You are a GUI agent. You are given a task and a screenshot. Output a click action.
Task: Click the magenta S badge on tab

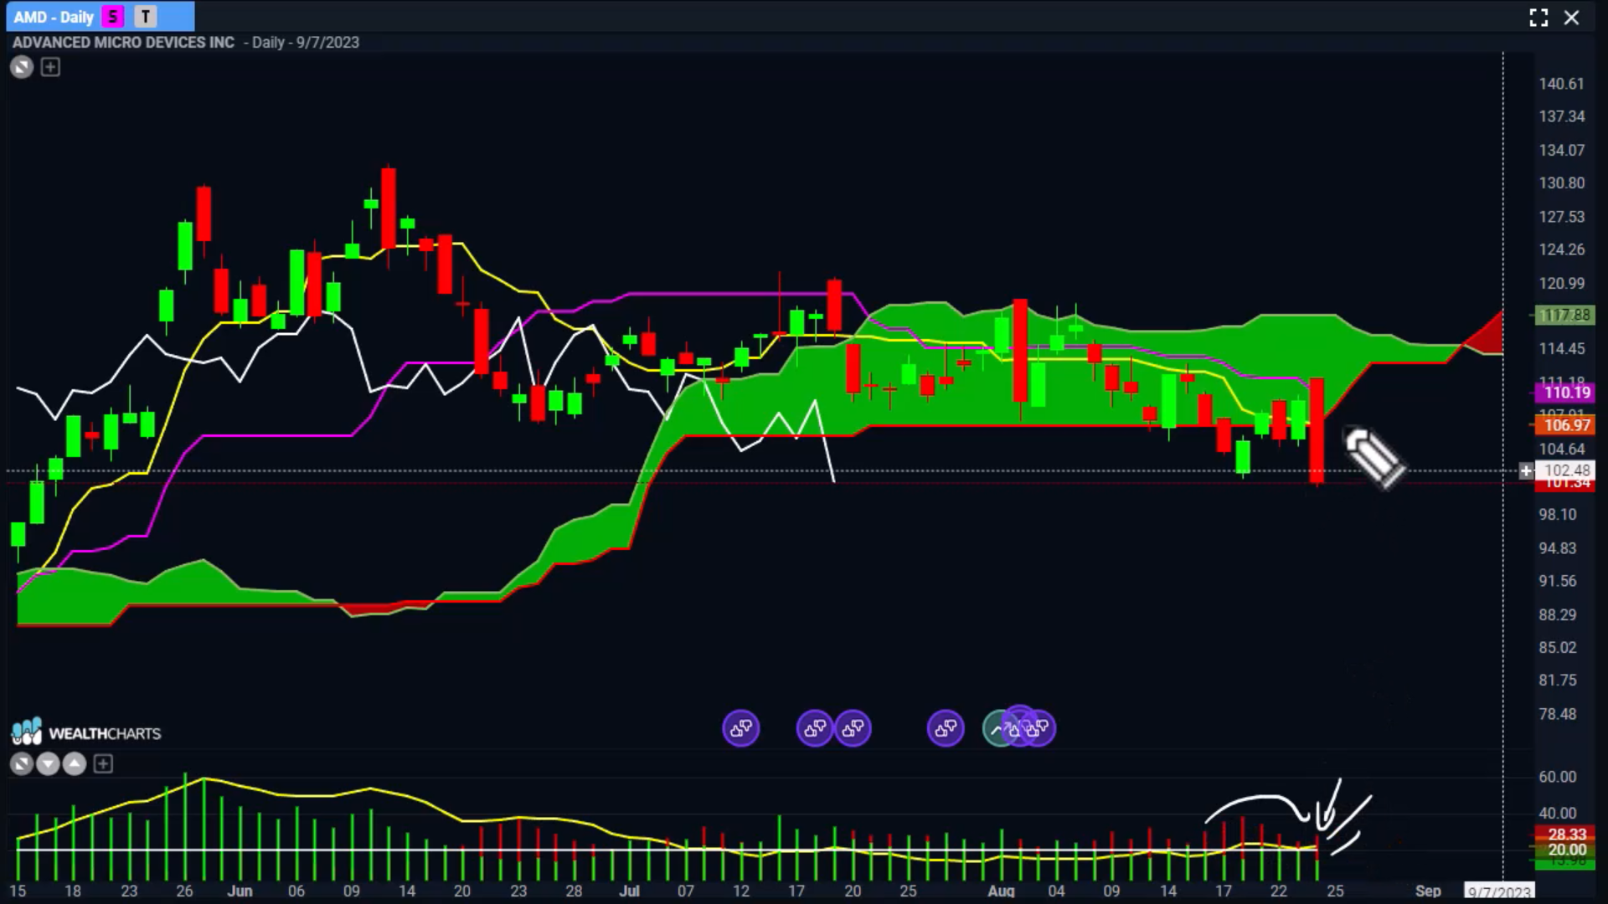tap(112, 17)
